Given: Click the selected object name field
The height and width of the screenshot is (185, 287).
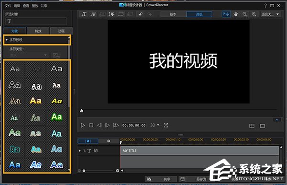Looking at the screenshot, I should 36,22.
